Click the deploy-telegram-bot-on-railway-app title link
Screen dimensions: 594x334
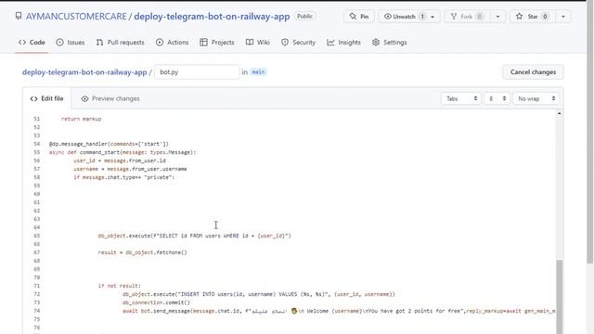click(x=212, y=17)
